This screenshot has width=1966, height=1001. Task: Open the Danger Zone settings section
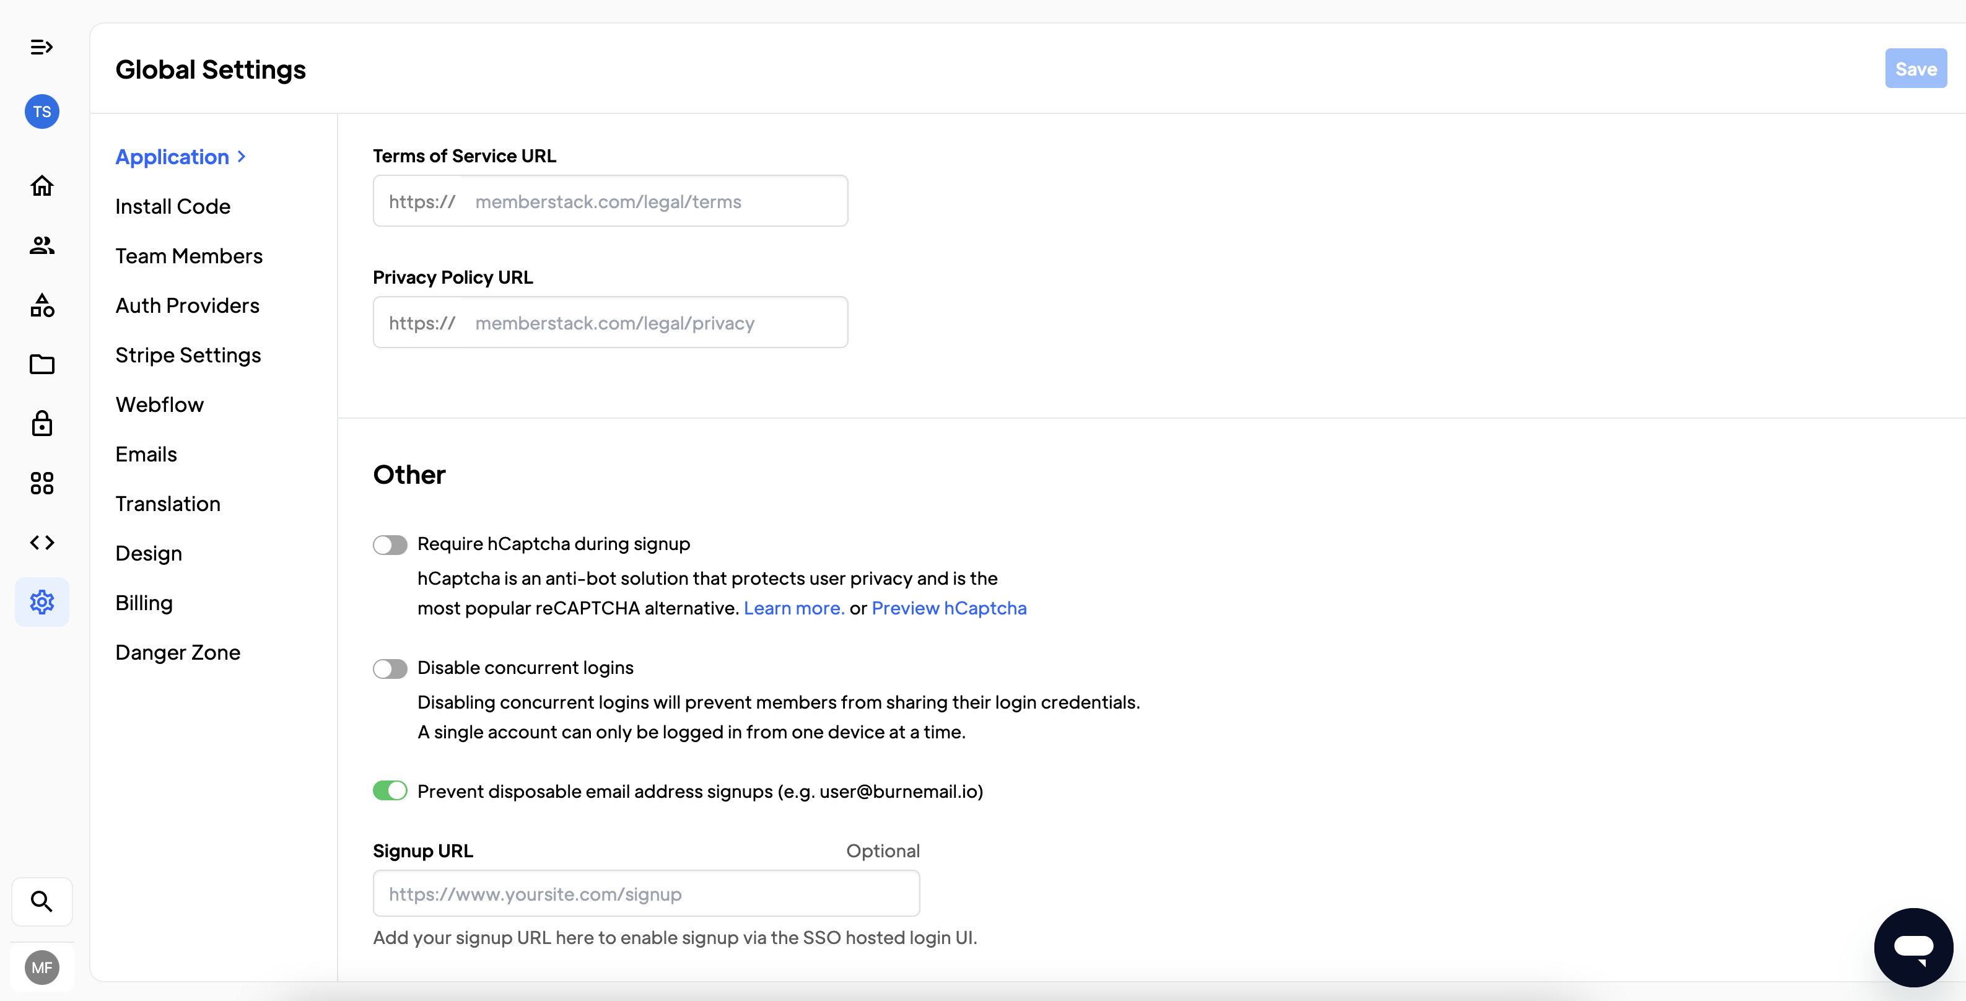coord(178,652)
